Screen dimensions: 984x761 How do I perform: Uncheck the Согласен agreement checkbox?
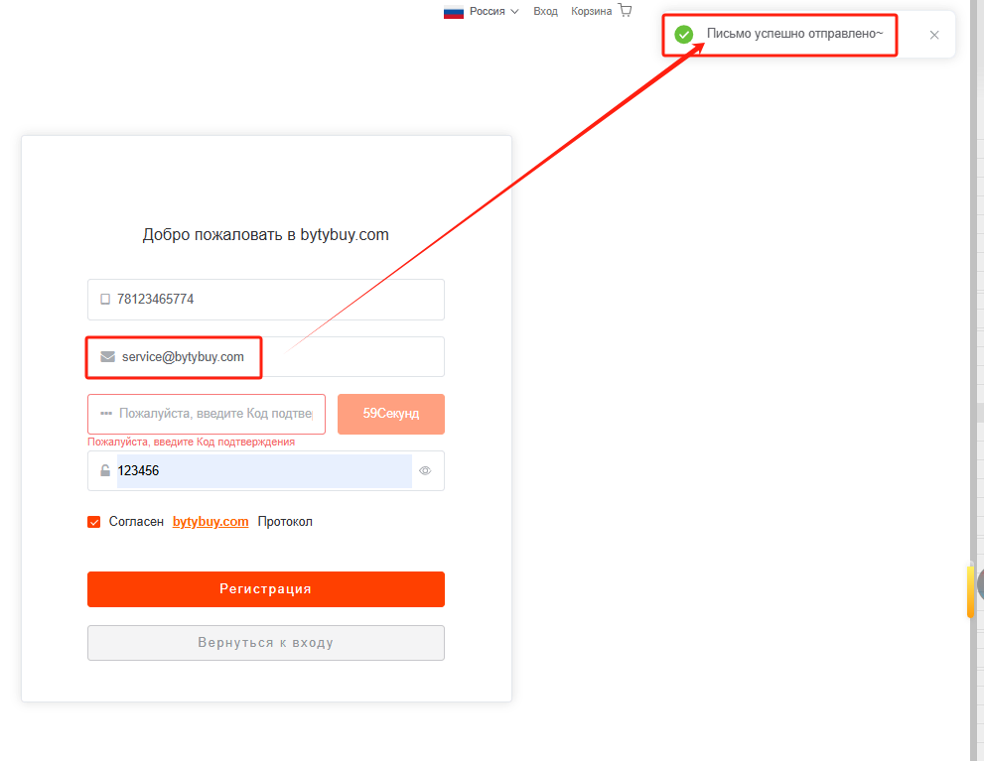point(94,522)
